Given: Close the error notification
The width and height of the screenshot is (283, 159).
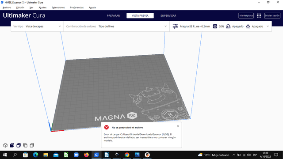Looking at the screenshot, I should [x=178, y=126].
